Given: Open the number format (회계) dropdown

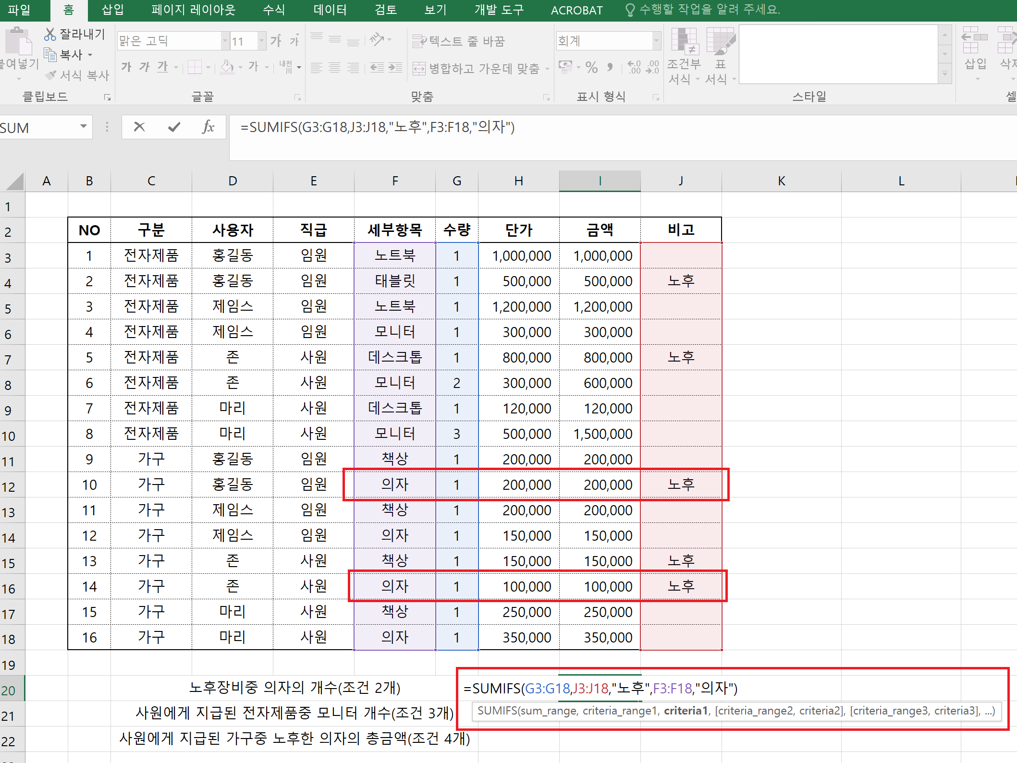Looking at the screenshot, I should 656,41.
